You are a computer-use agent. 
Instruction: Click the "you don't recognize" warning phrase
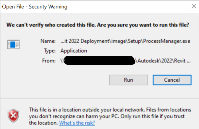[x=51, y=116]
